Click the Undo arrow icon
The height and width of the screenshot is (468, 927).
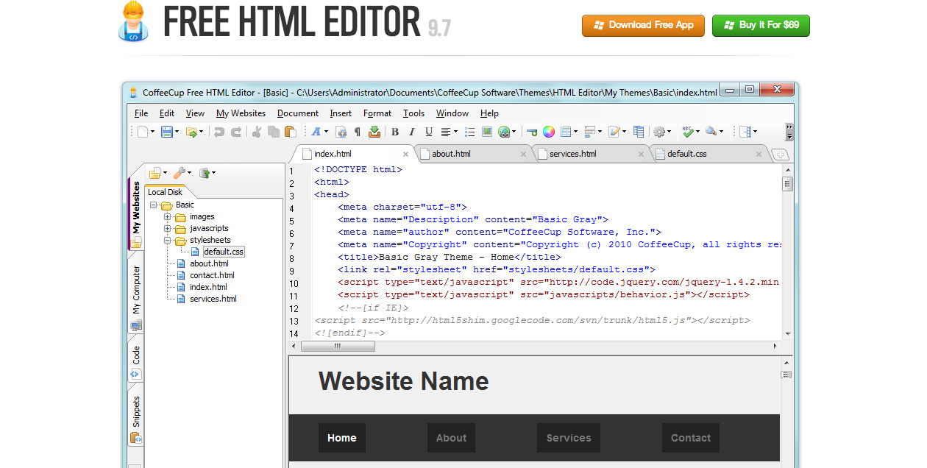coord(219,132)
